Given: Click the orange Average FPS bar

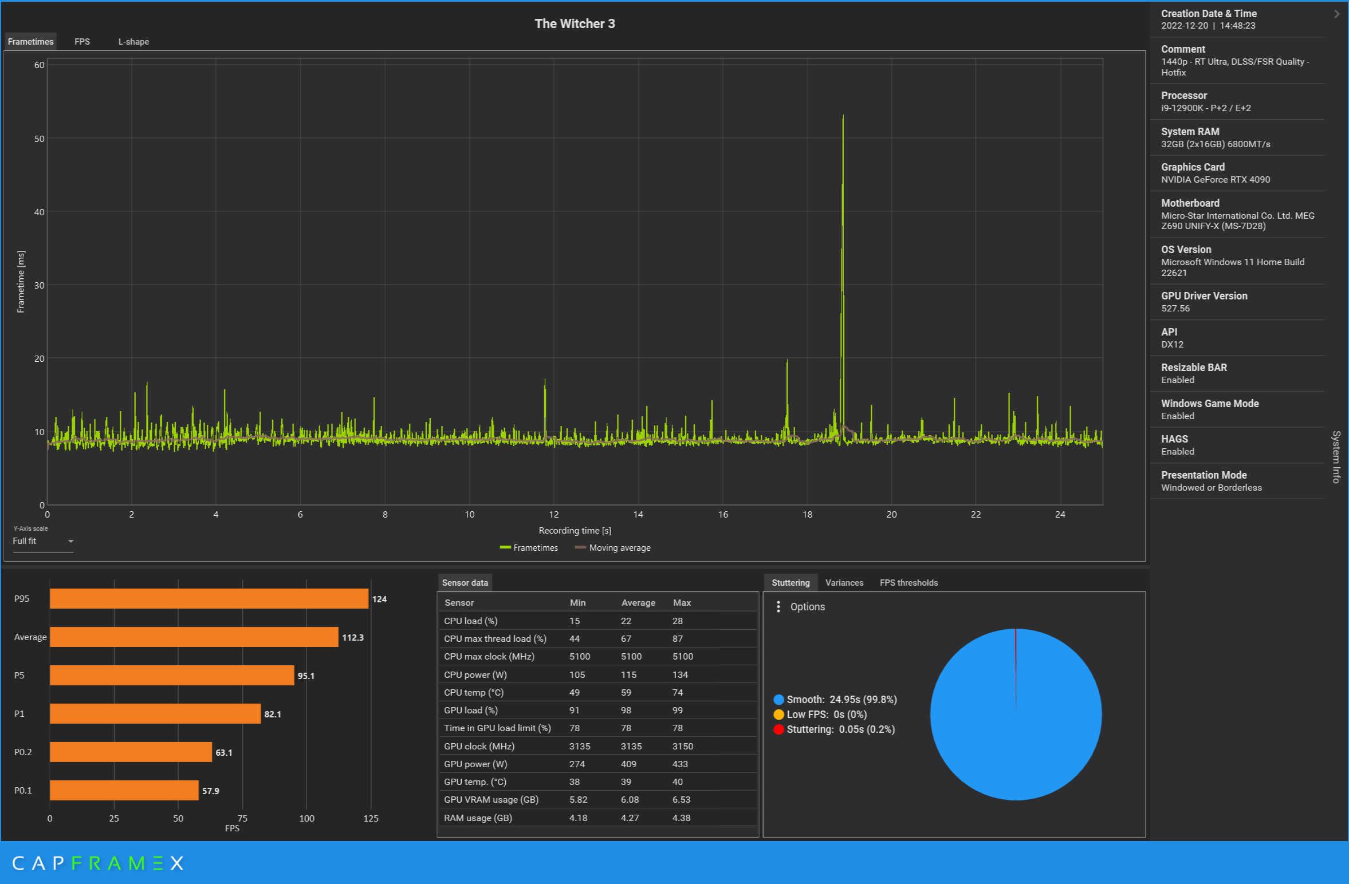Looking at the screenshot, I should click(x=194, y=637).
